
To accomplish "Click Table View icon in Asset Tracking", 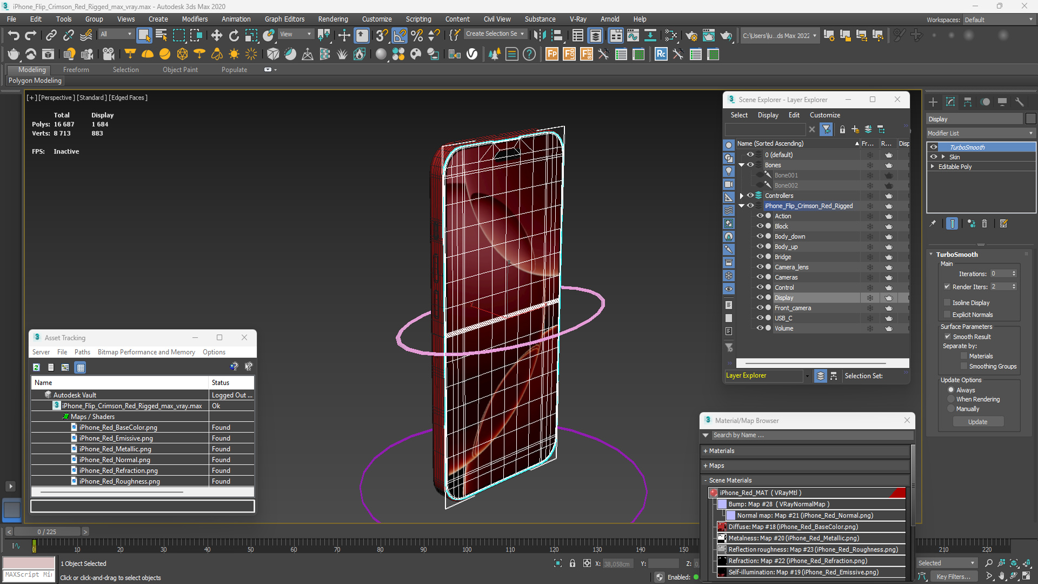I will [81, 367].
